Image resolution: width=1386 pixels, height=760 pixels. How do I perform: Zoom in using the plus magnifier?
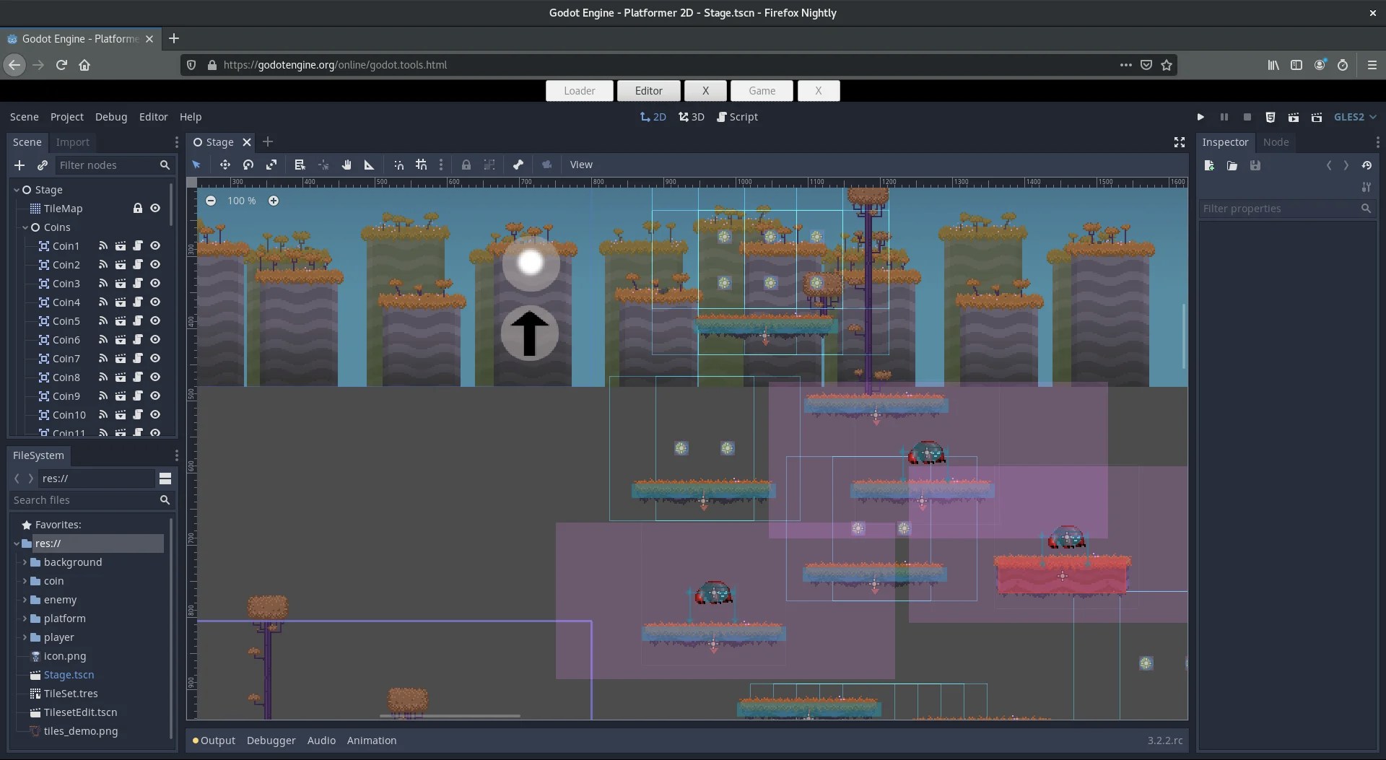274,201
